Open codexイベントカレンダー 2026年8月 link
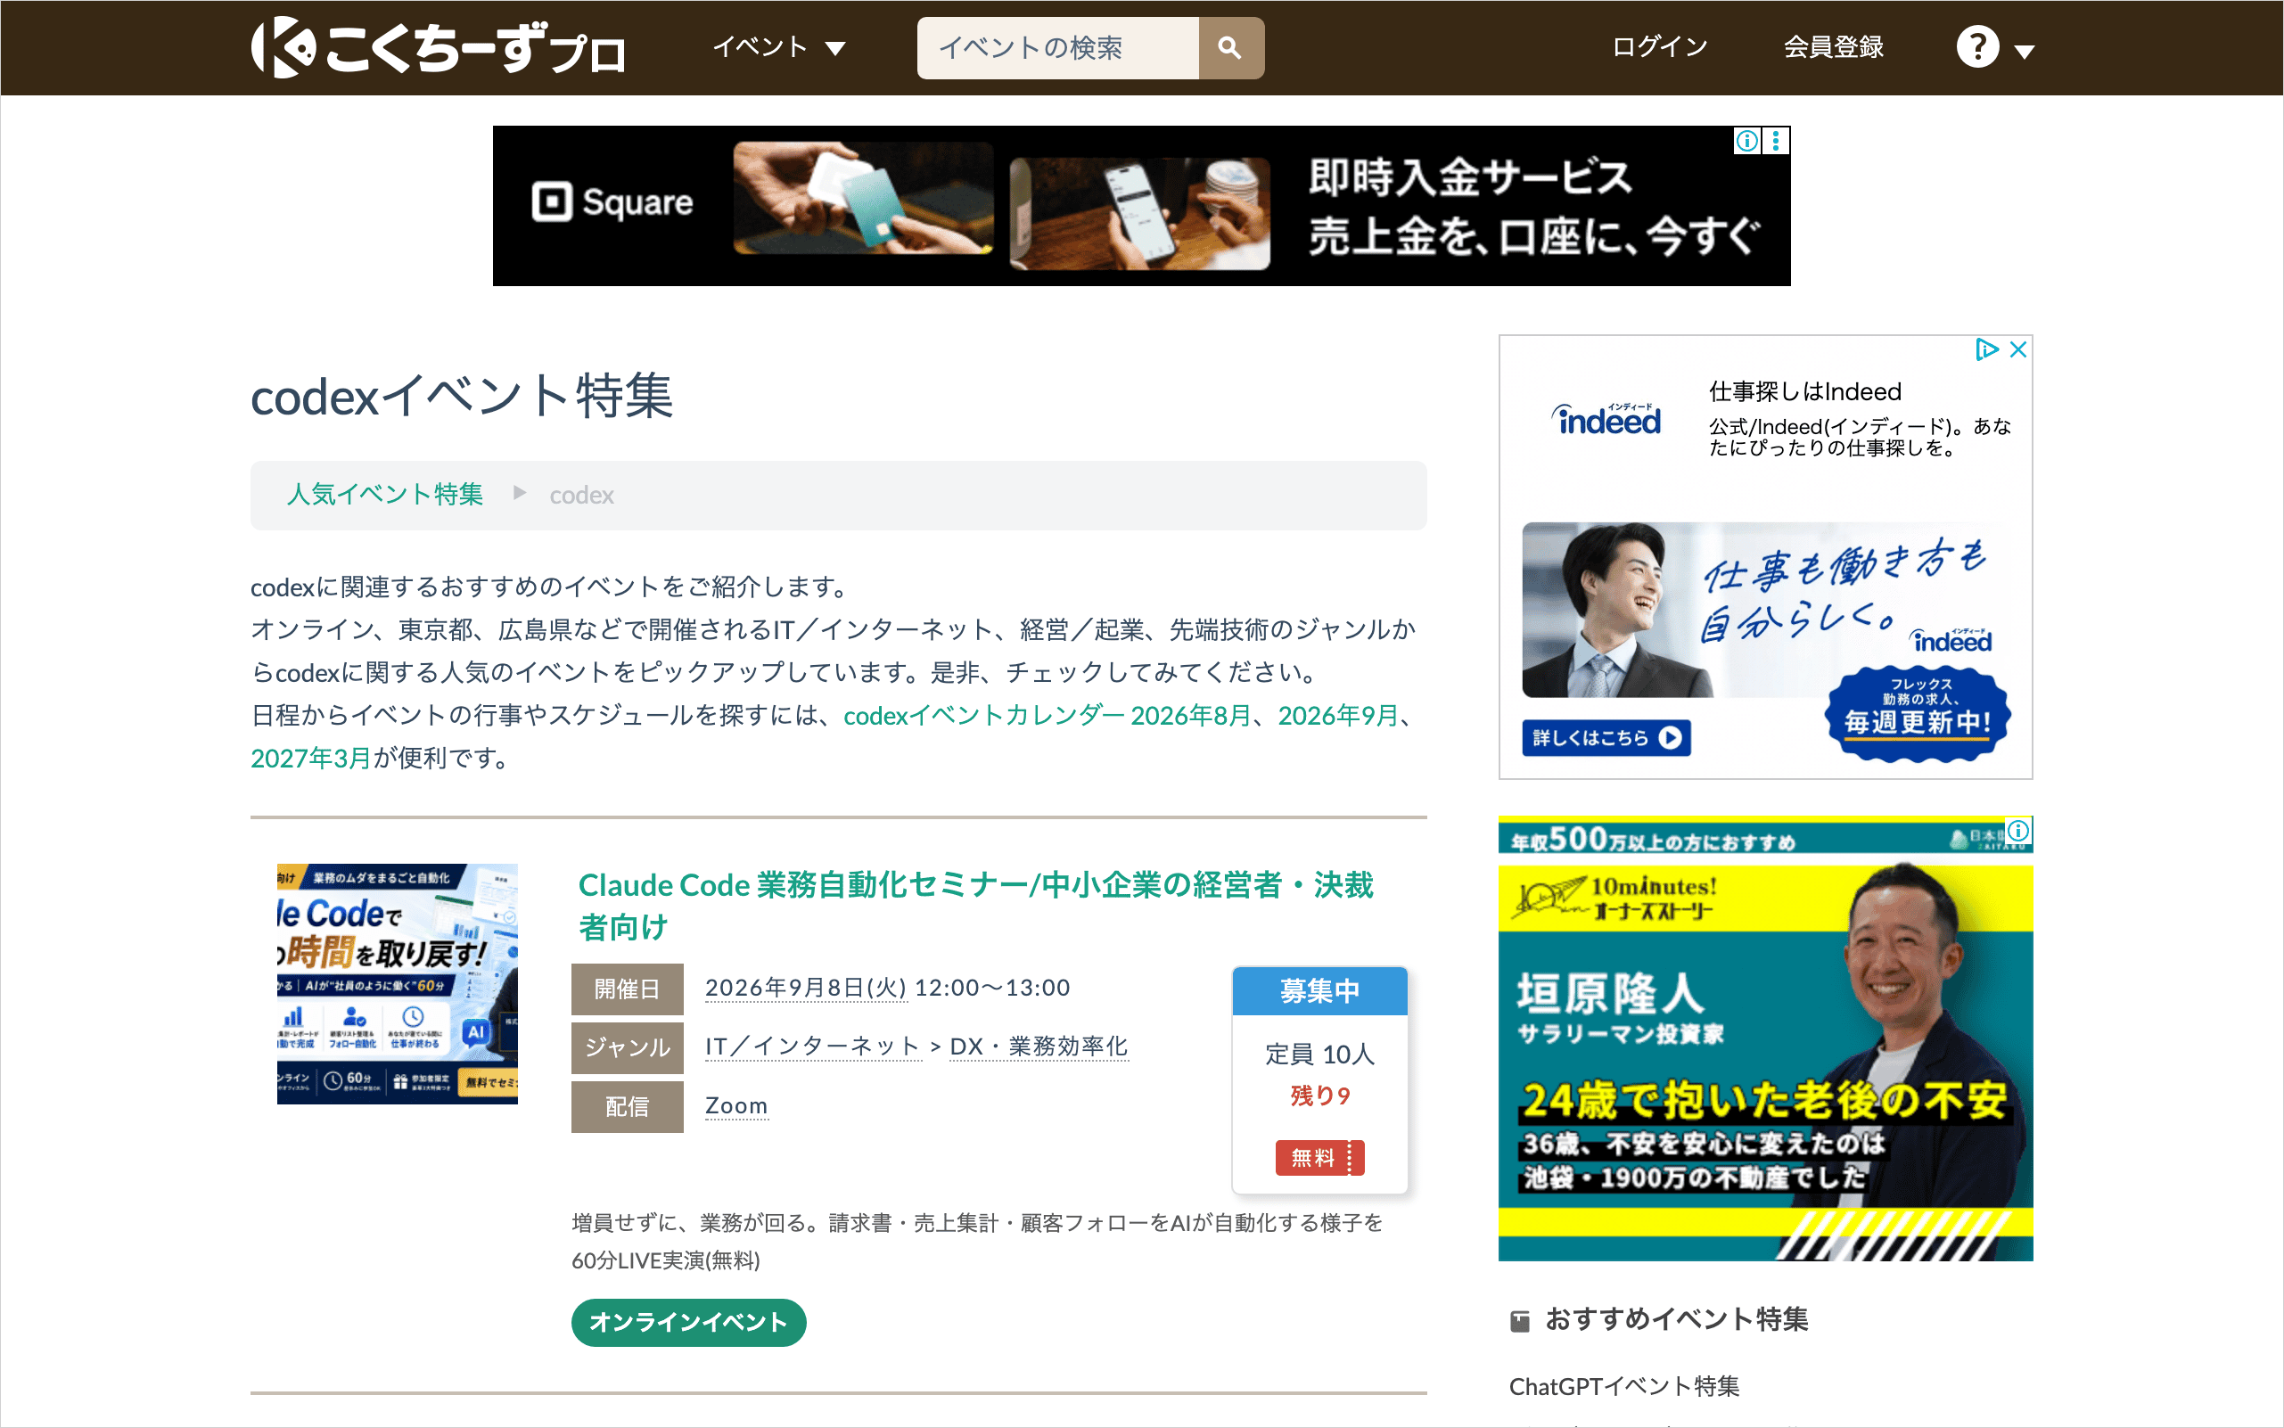Viewport: 2284px width, 1428px height. click(x=1047, y=716)
